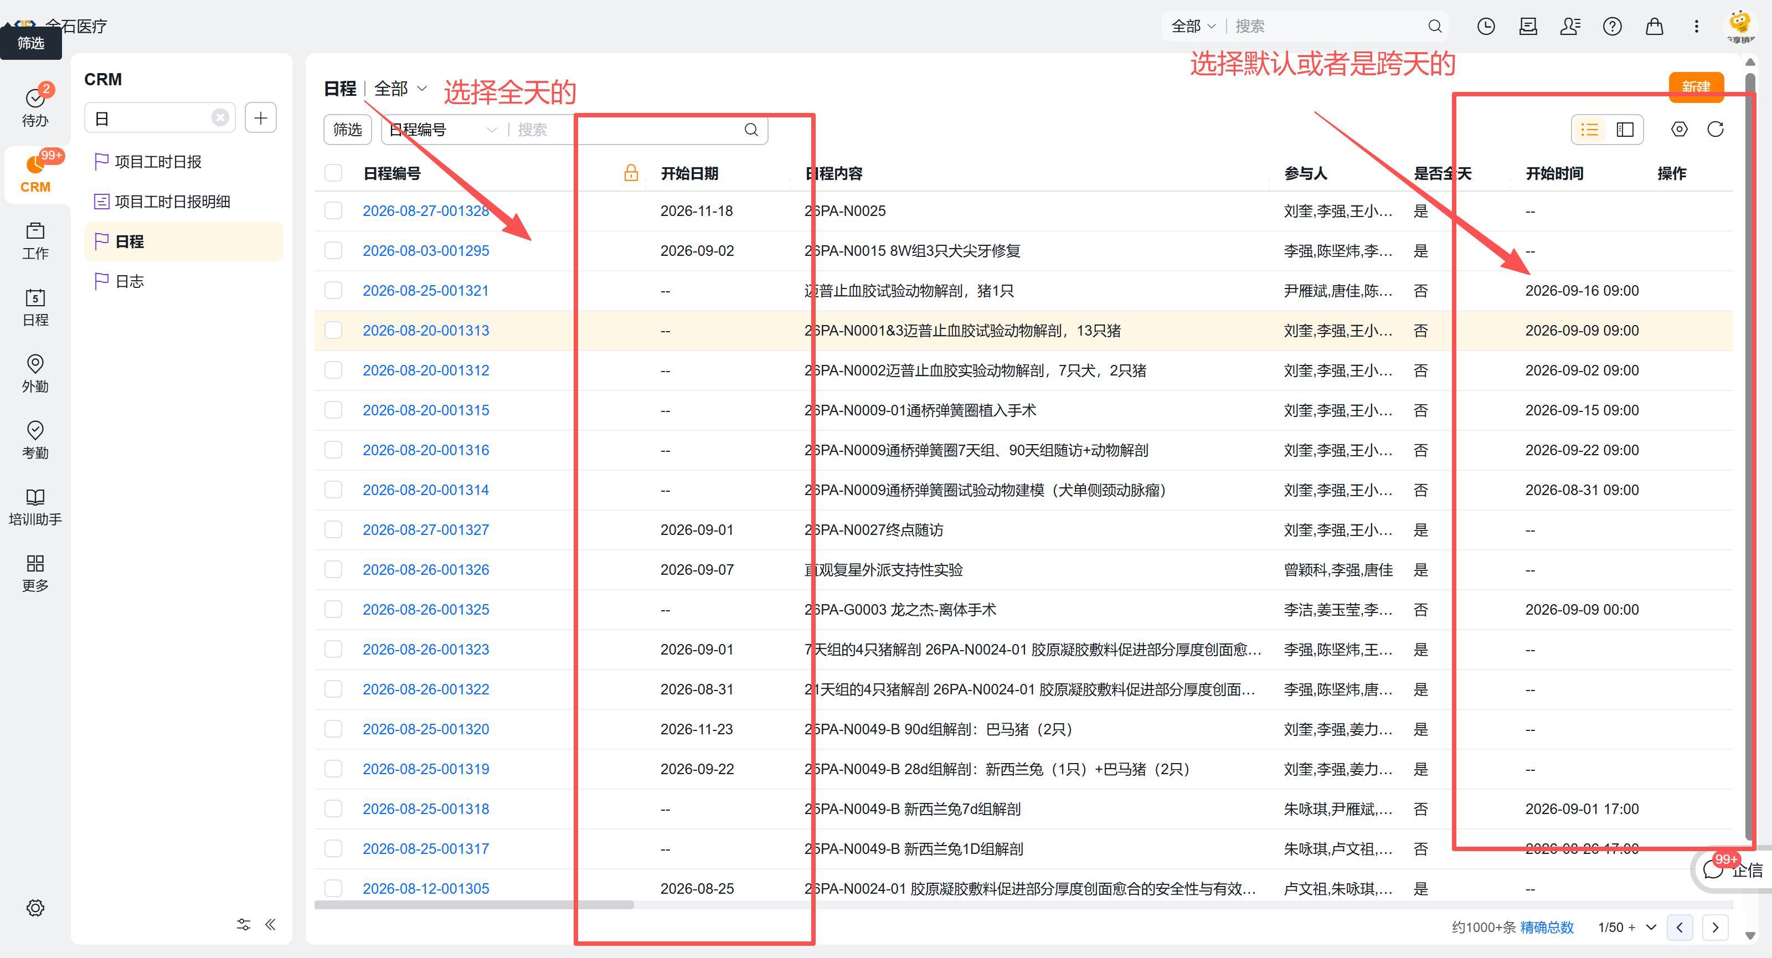Check the row 2026-08-03-001295
The width and height of the screenshot is (1772, 958).
pos(333,250)
